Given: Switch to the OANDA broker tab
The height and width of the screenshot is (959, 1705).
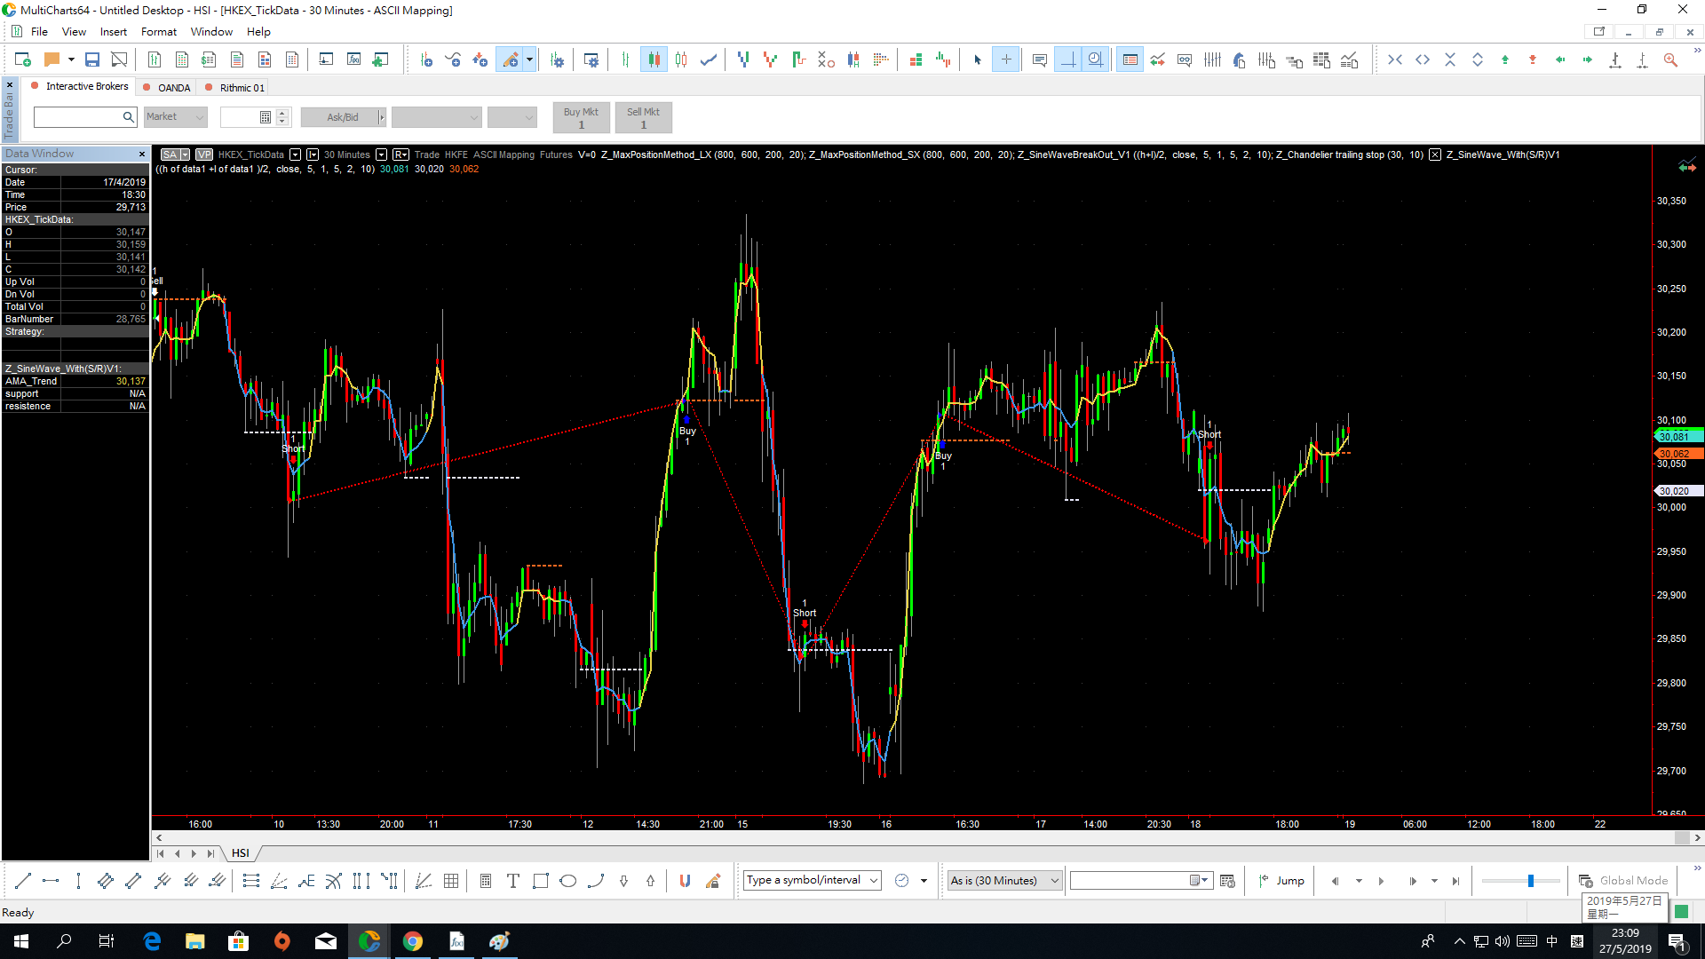Looking at the screenshot, I should [x=168, y=88].
